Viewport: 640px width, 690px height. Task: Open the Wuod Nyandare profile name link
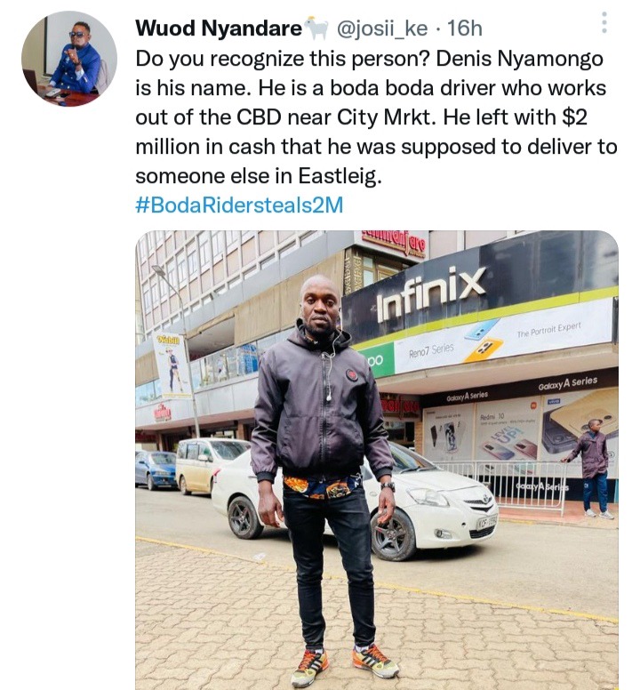[219, 28]
